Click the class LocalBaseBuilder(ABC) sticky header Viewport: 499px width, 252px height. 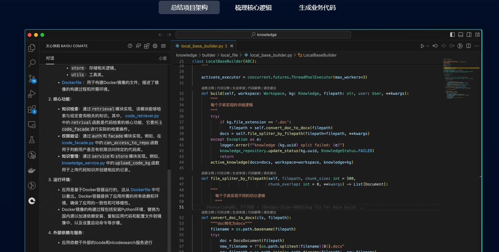click(224, 61)
